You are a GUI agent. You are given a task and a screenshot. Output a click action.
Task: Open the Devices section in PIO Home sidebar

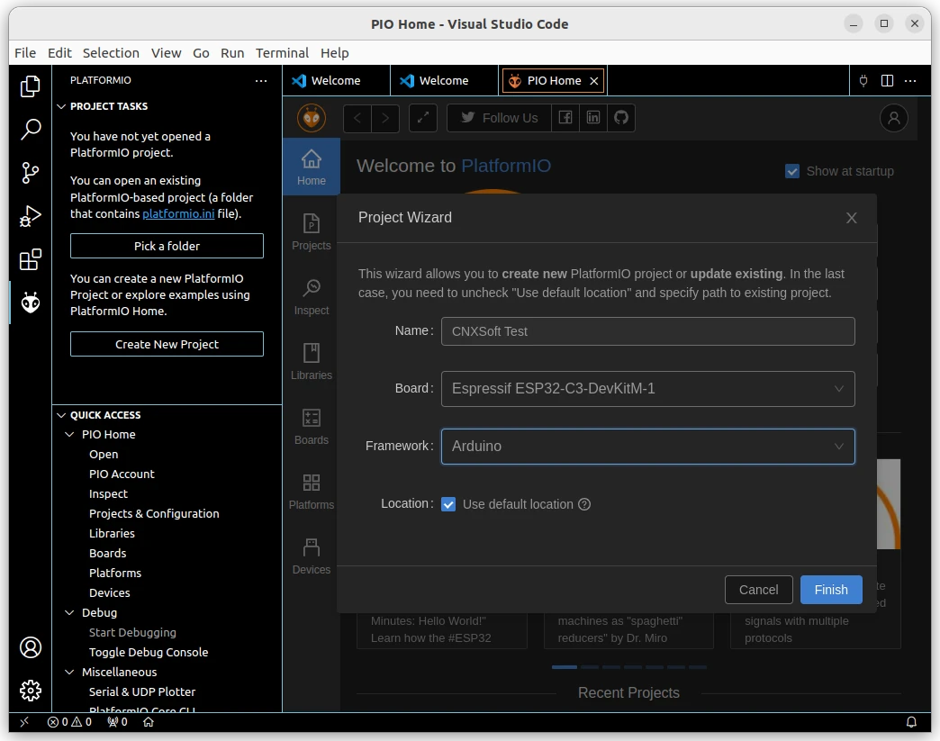tap(312, 556)
